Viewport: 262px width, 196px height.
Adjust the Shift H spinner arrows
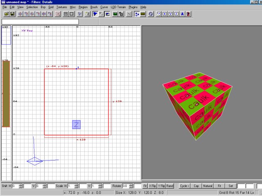click(x=20, y=186)
